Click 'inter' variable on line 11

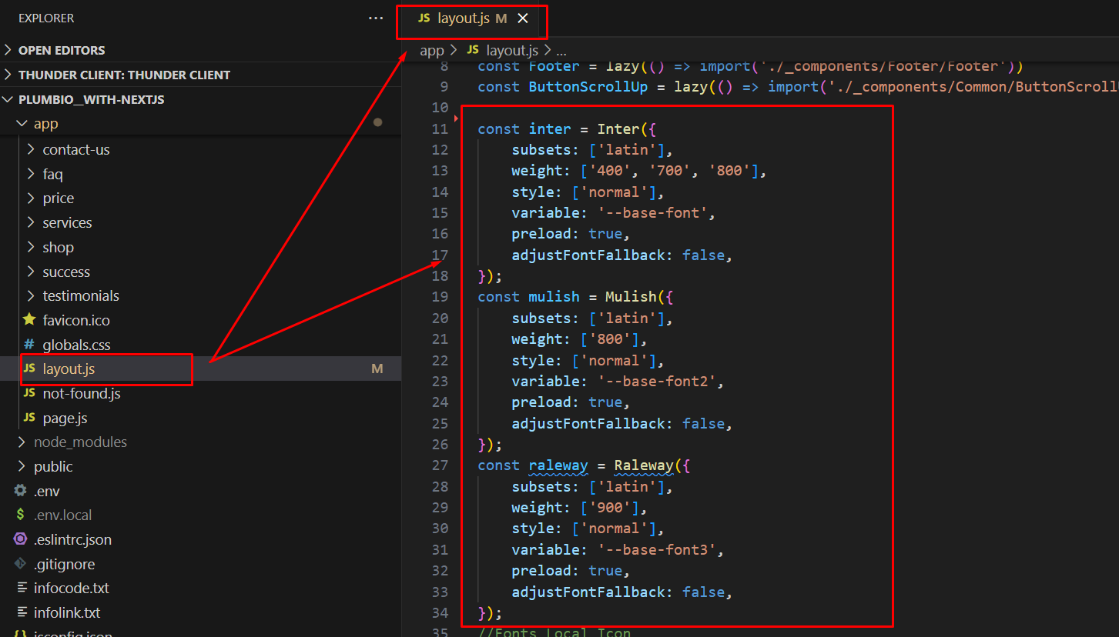[550, 128]
